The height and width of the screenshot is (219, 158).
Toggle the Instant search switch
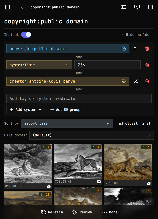coord(26,35)
